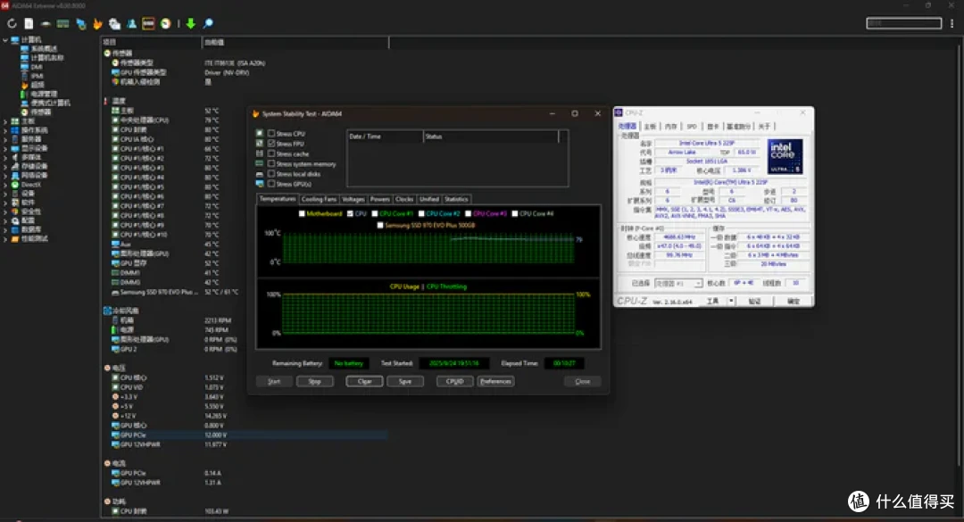The width and height of the screenshot is (964, 522).
Task: Open the Report page icon in toolbar
Action: pyautogui.click(x=29, y=24)
